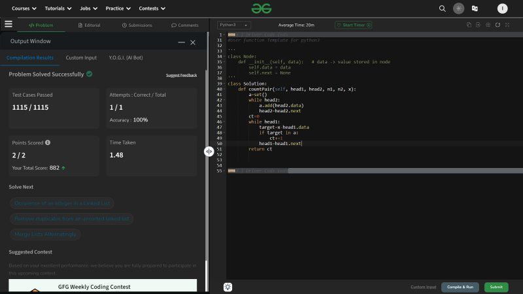Select the Compilation Results tab
Viewport: 523px width, 294px height.
pyautogui.click(x=30, y=57)
